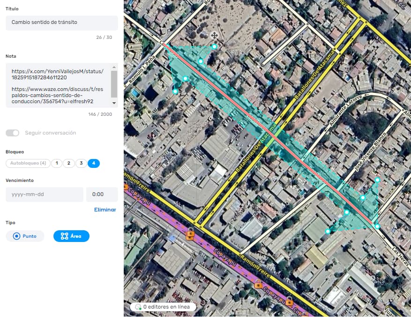The height and width of the screenshot is (317, 411).
Task: Click the four-arrow move handle above the area
Action: [214, 35]
